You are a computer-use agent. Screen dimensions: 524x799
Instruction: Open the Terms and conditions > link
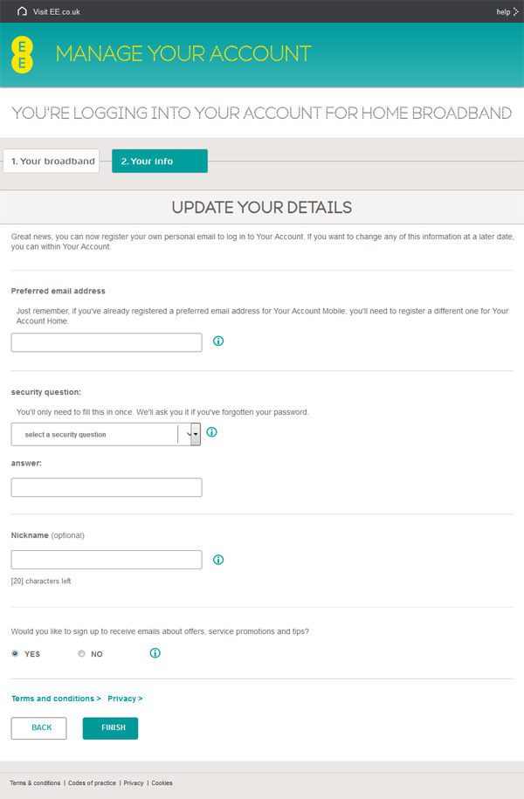click(x=56, y=698)
